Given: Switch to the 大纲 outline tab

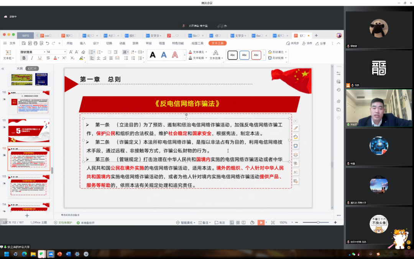Looking at the screenshot, I should (x=20, y=68).
